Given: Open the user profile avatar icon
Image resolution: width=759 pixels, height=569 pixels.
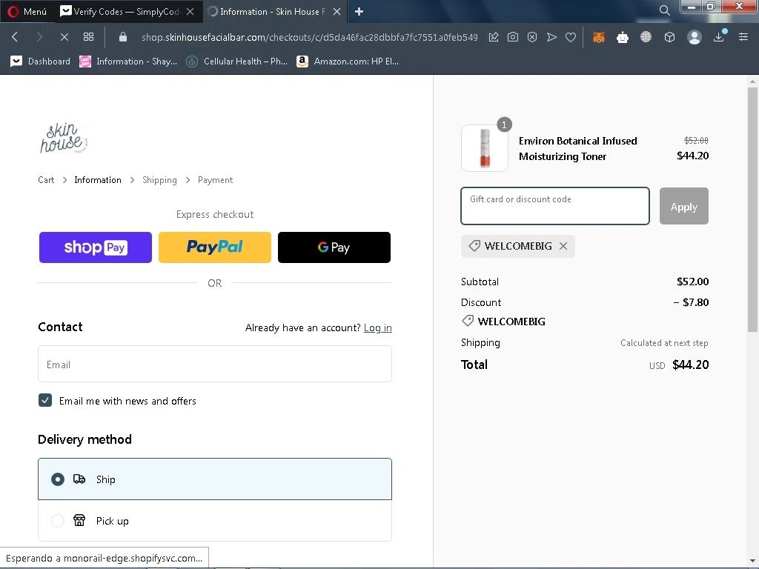Looking at the screenshot, I should [694, 37].
